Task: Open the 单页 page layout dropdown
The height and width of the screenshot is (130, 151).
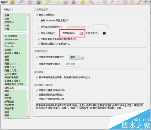Action: 77,57
